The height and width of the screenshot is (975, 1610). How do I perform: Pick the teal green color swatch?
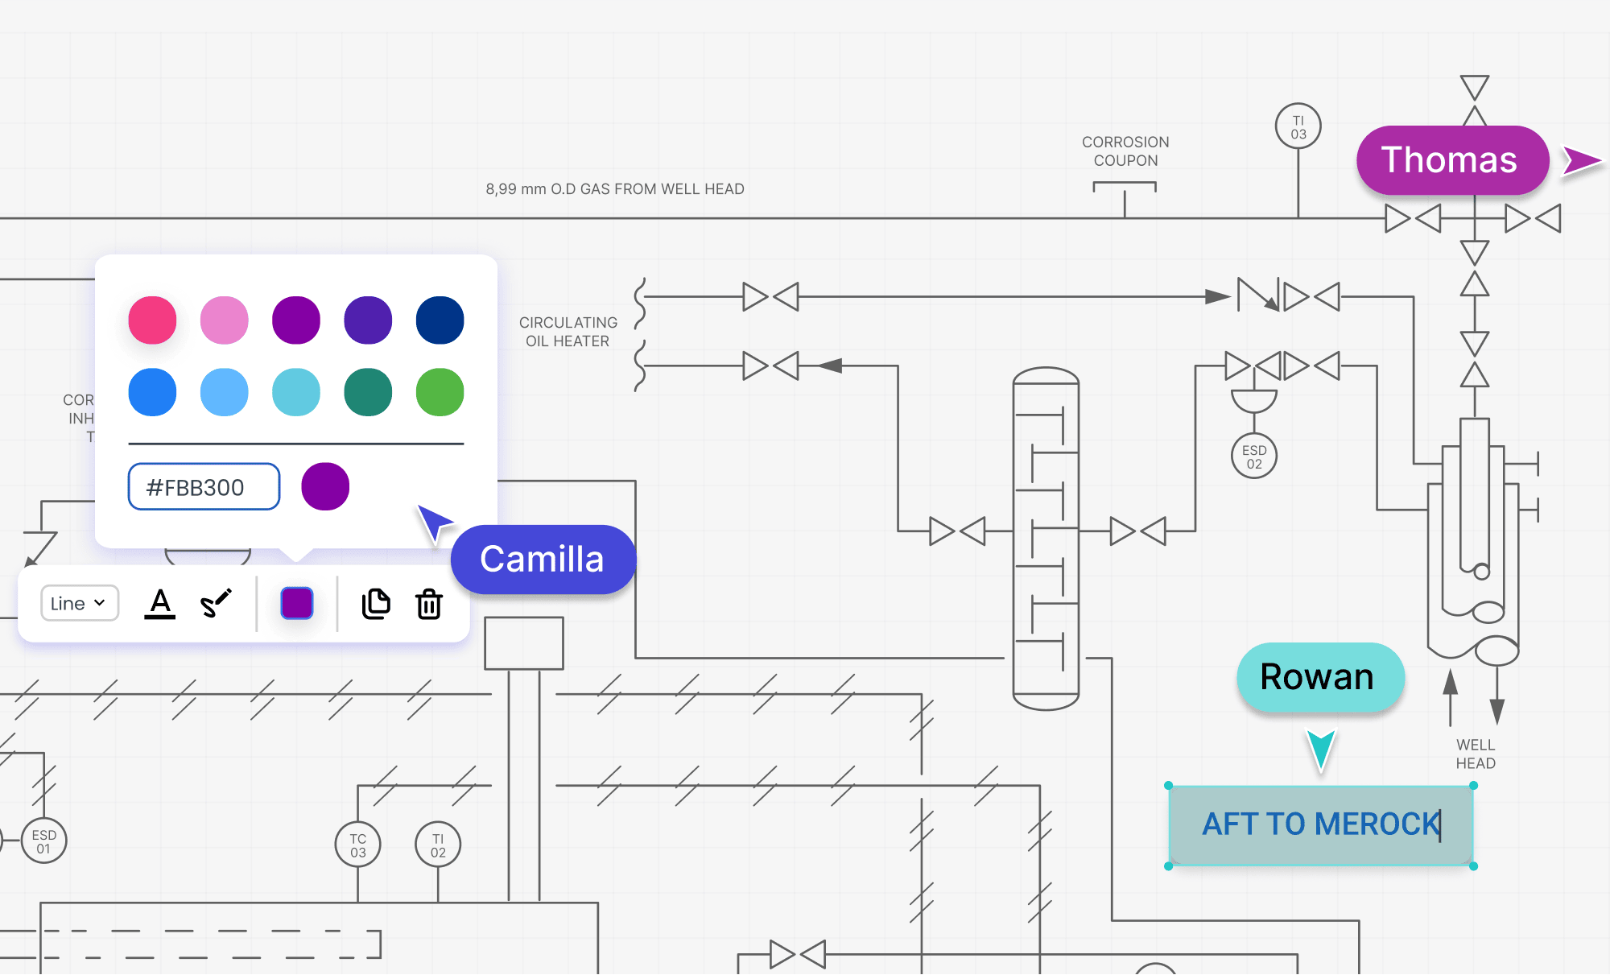(x=368, y=392)
